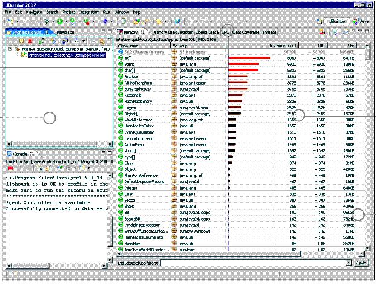Screen dimensions: 376x284
Task: Click the Memory view red arrow icon
Action: click(323, 32)
